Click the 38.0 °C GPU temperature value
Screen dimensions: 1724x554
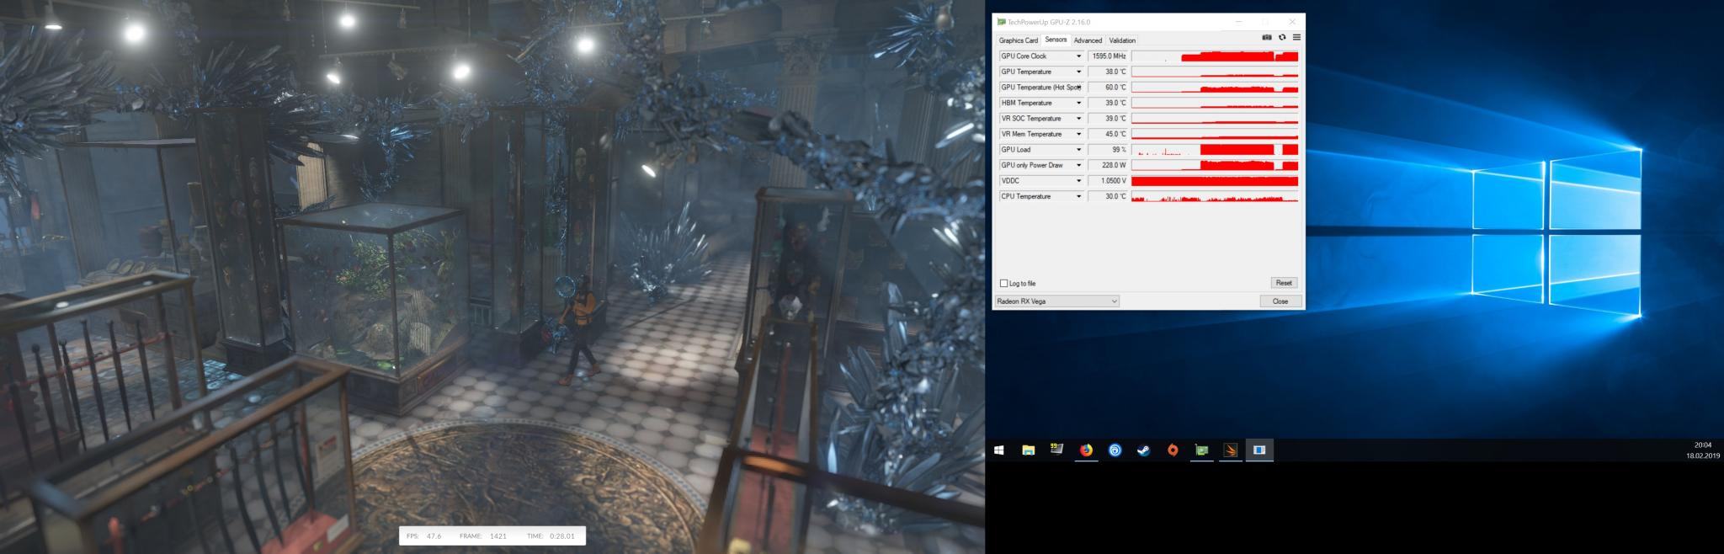pos(1108,72)
